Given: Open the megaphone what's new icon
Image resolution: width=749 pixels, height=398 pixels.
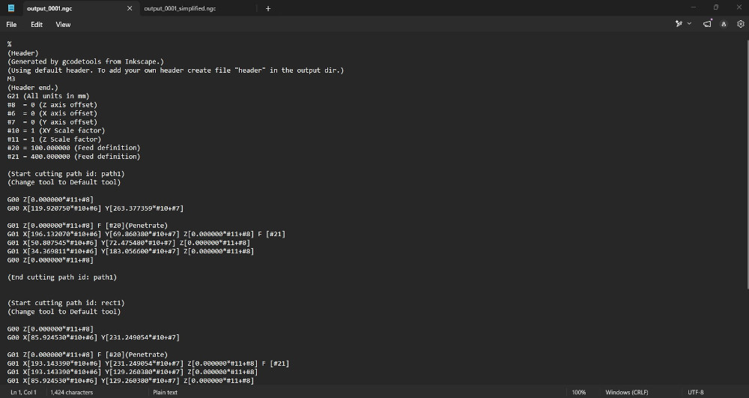Looking at the screenshot, I should (708, 24).
